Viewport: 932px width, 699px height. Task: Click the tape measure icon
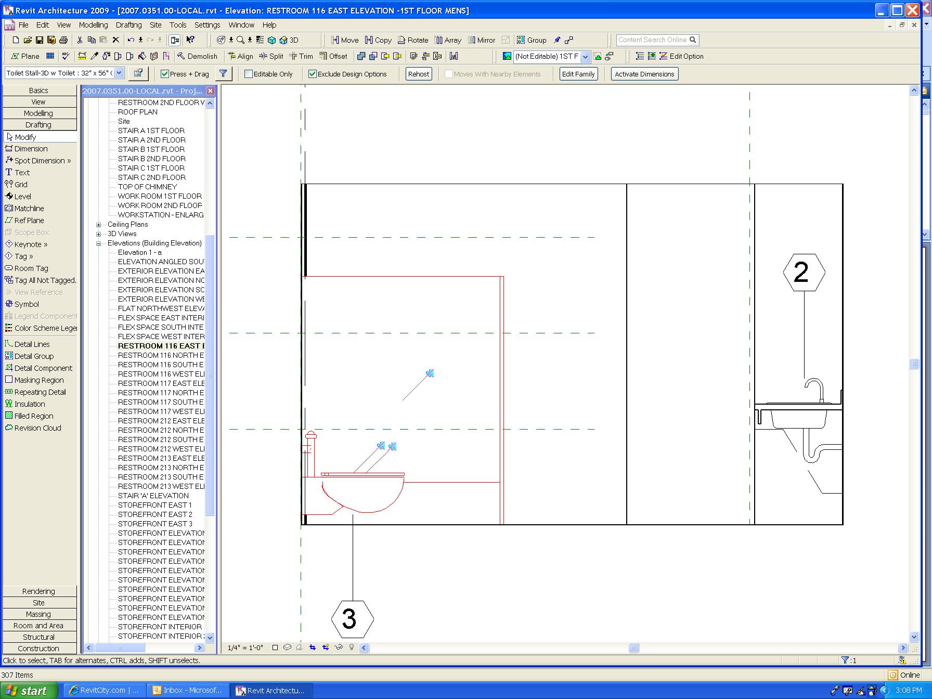coord(82,56)
